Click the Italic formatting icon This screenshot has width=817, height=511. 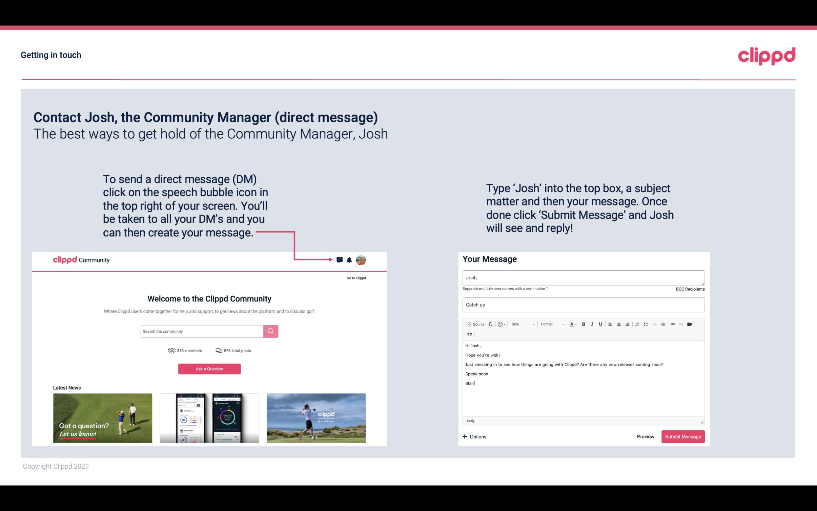(593, 324)
